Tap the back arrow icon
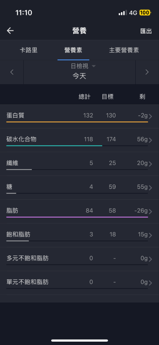This screenshot has height=345, width=159. pyautogui.click(x=10, y=31)
